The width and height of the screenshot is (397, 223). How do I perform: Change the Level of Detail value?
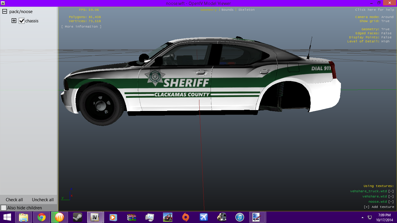(385, 41)
